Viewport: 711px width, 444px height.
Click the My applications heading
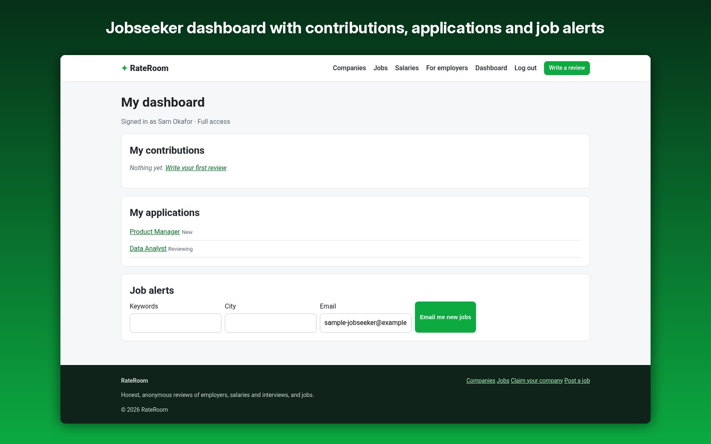164,213
